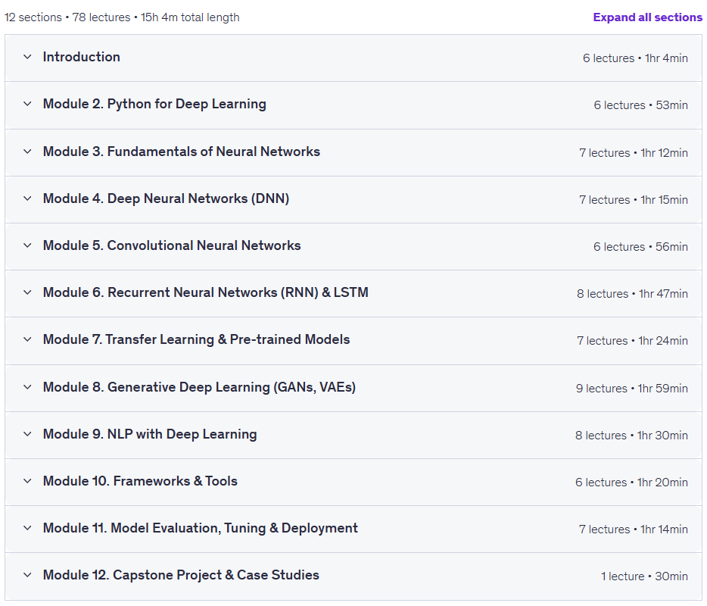
Task: Select 'Module 9. NLP with Deep Learning' title
Action: click(150, 435)
